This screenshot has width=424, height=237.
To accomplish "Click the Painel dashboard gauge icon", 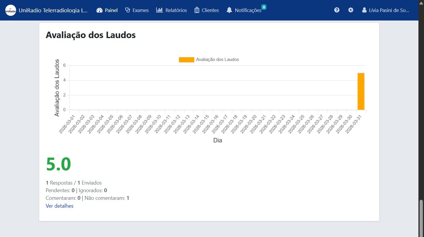I will pos(100,10).
